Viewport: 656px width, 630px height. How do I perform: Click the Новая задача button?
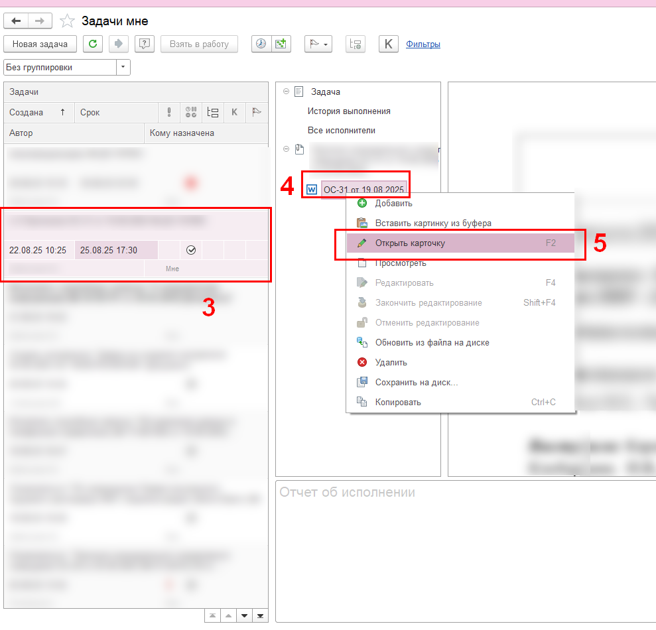tap(40, 44)
